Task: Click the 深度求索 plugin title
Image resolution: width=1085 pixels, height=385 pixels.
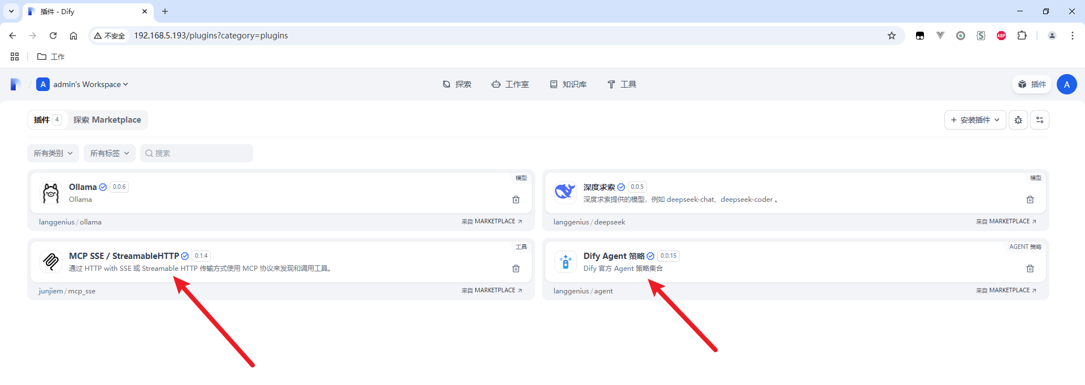Action: tap(599, 187)
